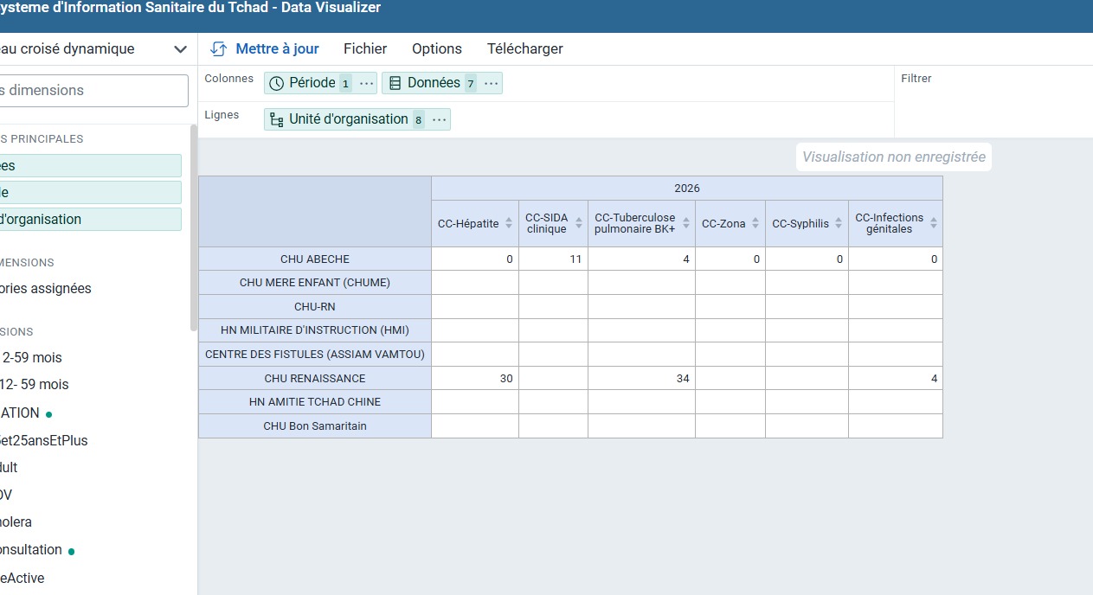Screen dimensions: 1093x595
Task: Click CHU RENAISSANCE value 34 cell
Action: 641,379
